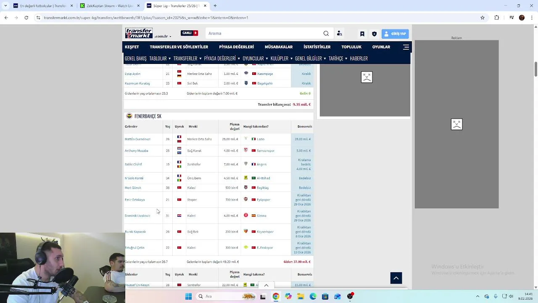Go back with browser back arrow
The width and height of the screenshot is (538, 303).
coord(6,18)
